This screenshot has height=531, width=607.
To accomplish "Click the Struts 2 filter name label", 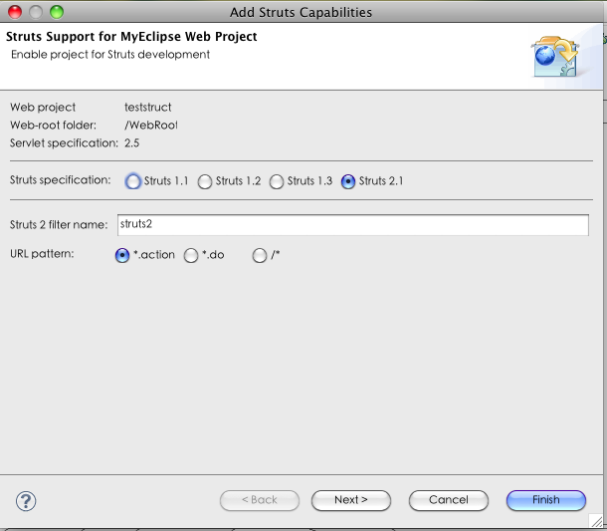I will coord(59,225).
